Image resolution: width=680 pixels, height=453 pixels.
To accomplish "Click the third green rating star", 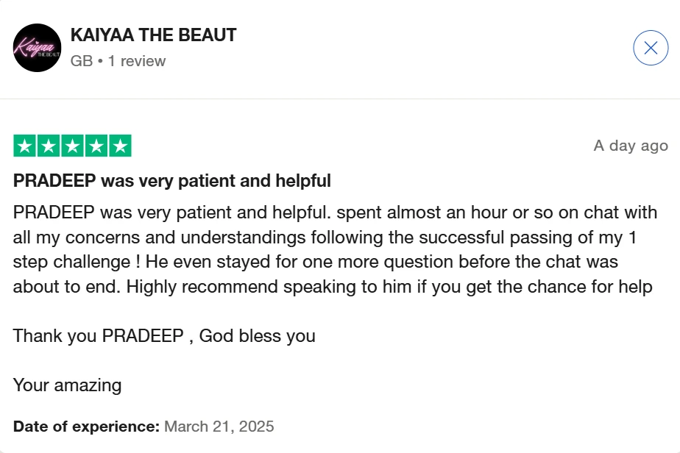I will point(72,146).
